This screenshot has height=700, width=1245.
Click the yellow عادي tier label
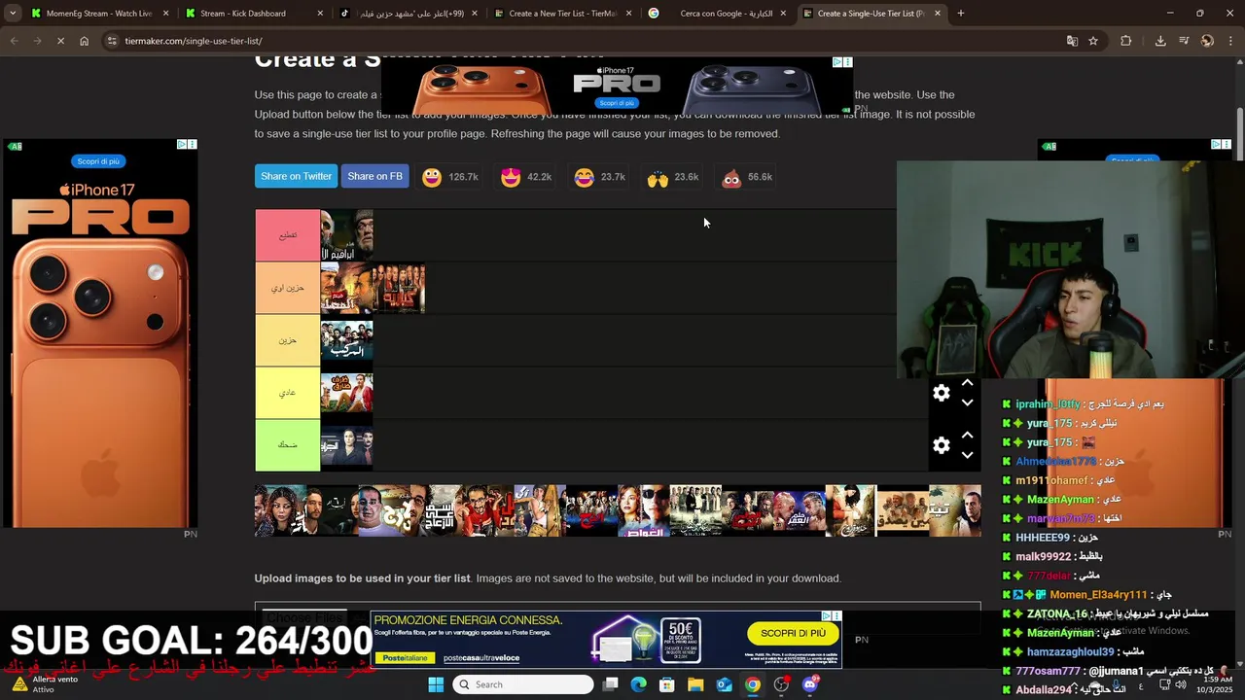(287, 393)
